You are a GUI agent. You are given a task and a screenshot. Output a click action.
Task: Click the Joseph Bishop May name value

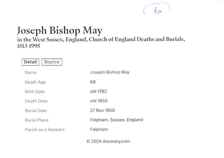click(x=110, y=72)
